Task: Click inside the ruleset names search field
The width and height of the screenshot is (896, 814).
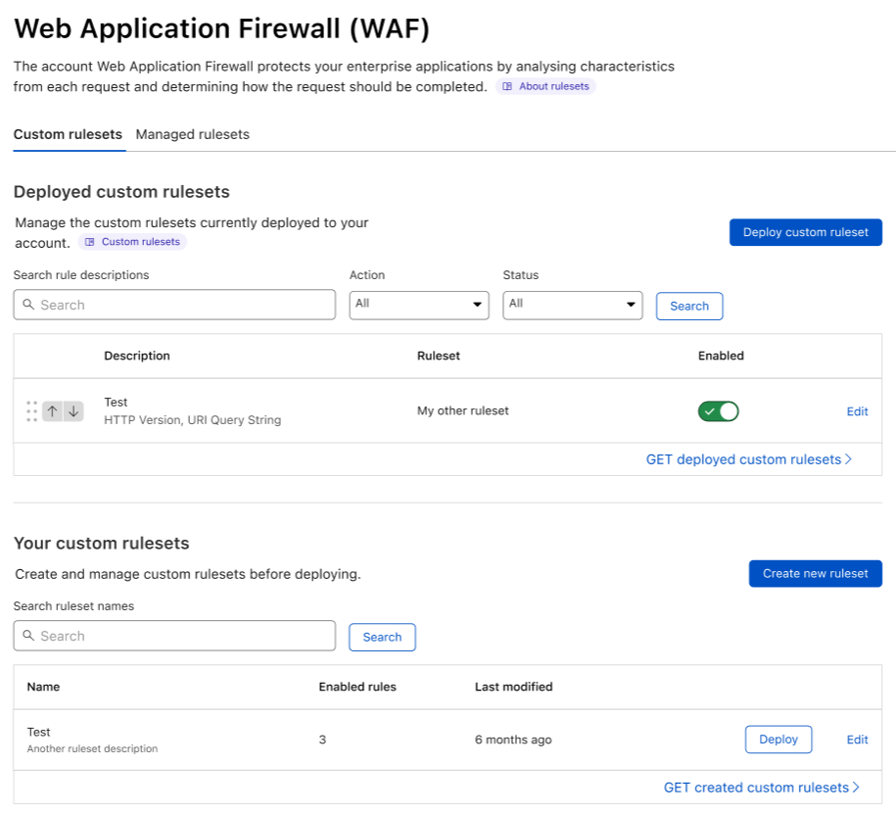Action: (x=174, y=636)
